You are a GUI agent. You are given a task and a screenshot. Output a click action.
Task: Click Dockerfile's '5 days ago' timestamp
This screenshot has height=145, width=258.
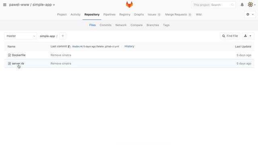coord(244,55)
